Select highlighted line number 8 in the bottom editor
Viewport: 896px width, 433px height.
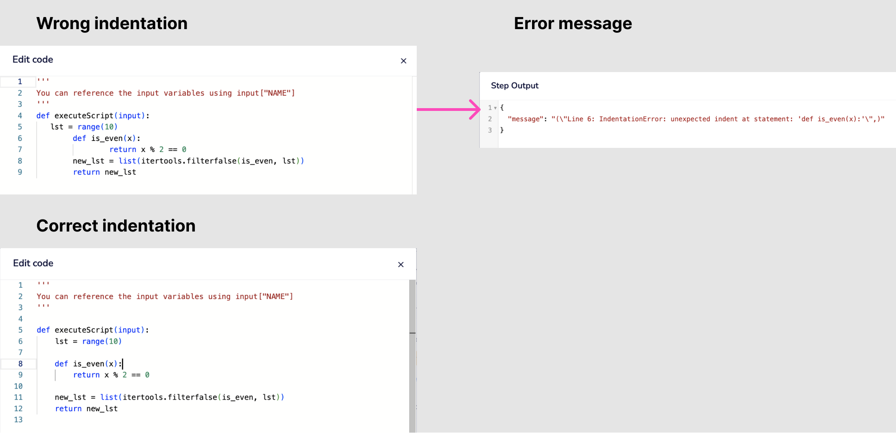20,364
